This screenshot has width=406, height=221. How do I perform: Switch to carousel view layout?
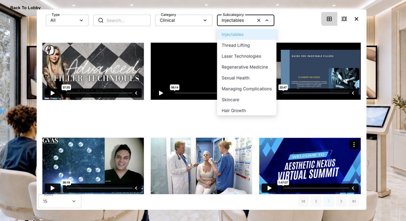[x=344, y=19]
